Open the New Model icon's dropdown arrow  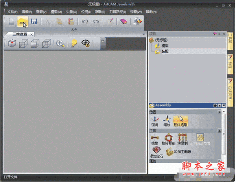[16, 26]
